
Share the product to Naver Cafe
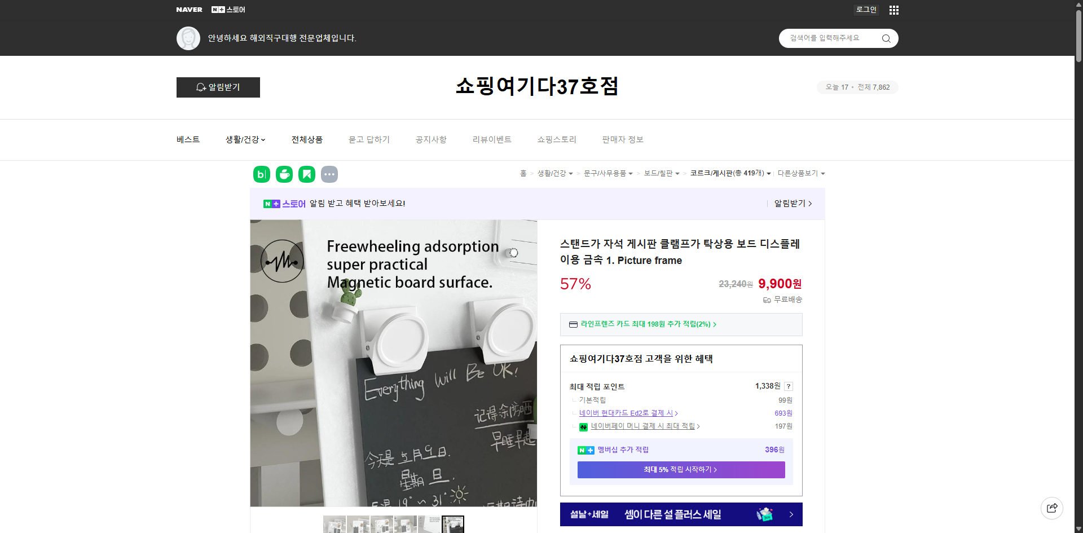pos(284,174)
